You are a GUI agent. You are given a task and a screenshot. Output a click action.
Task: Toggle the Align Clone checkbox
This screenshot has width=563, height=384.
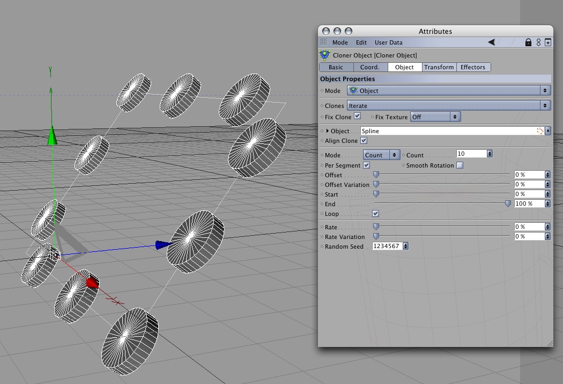(x=364, y=141)
